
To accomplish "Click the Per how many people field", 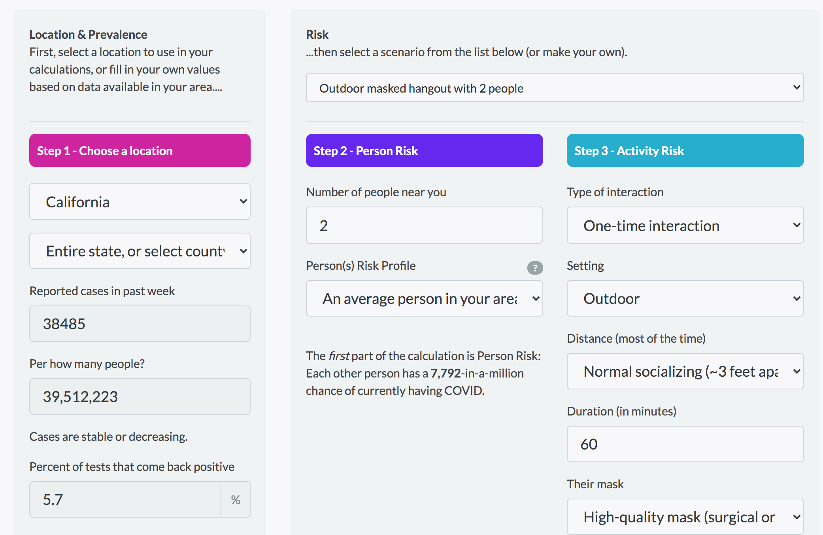I will (140, 397).
